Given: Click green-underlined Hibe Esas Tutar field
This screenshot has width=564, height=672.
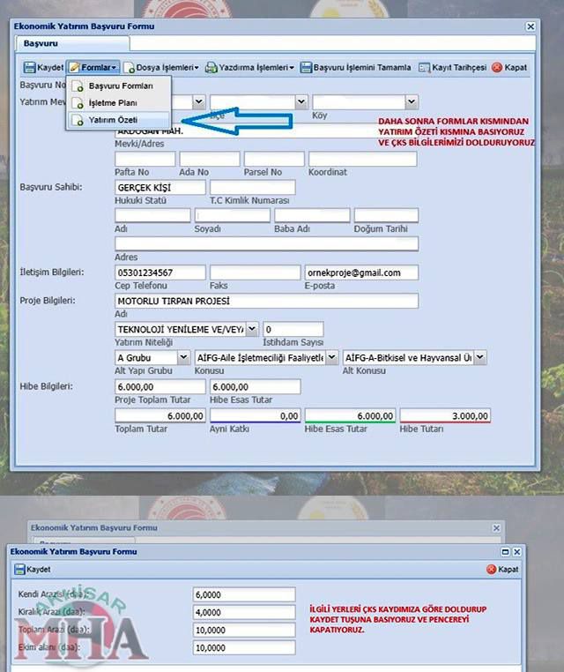Looking at the screenshot, I should (x=351, y=415).
